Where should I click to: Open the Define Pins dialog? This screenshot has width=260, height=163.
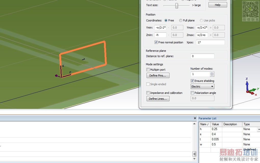pos(158,76)
